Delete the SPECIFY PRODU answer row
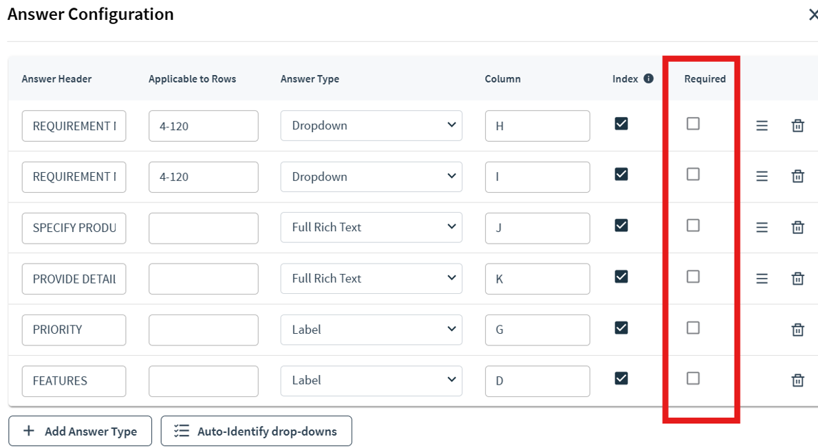Viewport: 818px width, 448px height. (x=797, y=227)
